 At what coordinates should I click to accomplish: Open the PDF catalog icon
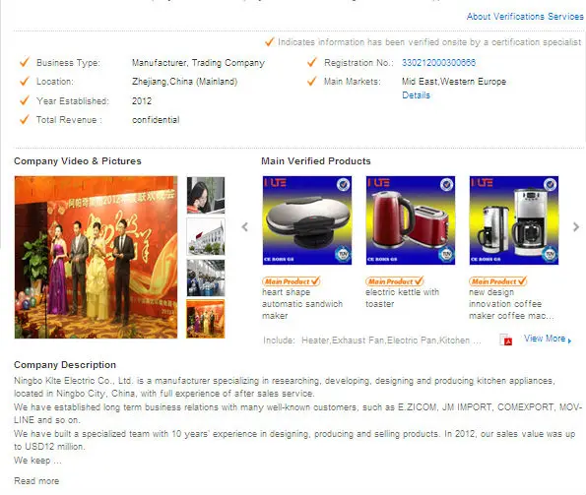505,340
